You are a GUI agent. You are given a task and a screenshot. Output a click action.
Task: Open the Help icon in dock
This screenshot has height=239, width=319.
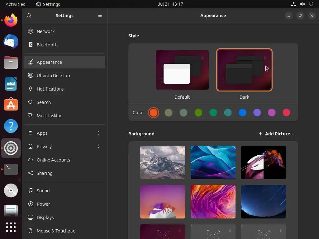(x=11, y=126)
